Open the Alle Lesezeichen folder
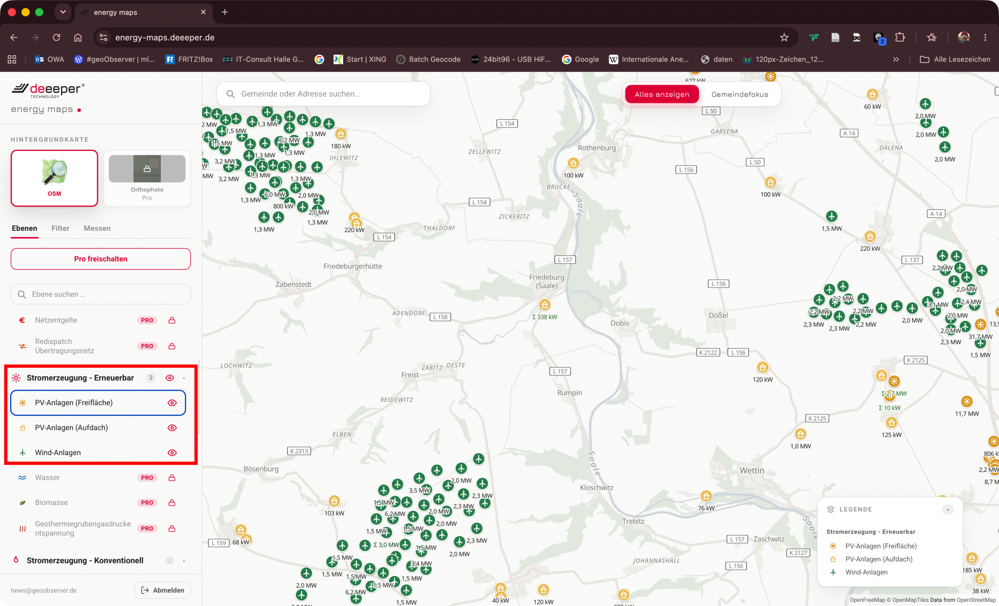Screen dimensions: 999x606 (955, 60)
